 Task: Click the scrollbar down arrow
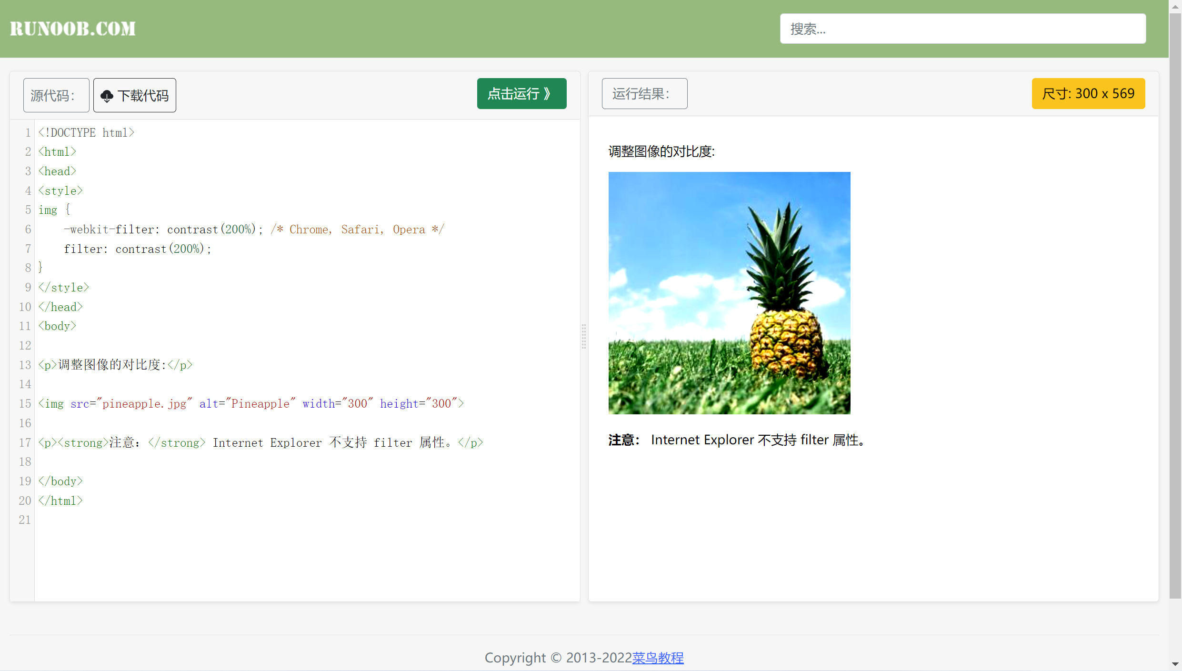pos(1175,664)
